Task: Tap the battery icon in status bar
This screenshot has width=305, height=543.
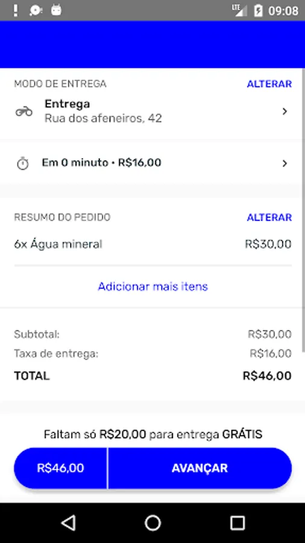Action: point(258,10)
